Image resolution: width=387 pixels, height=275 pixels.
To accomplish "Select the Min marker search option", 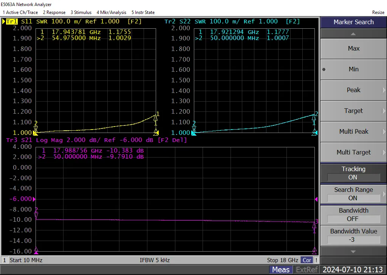I will tap(353, 69).
